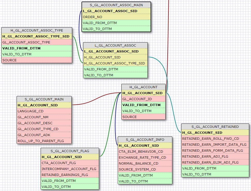Click the S_GL_ACCOUNT_RETAINED table title

point(215,127)
